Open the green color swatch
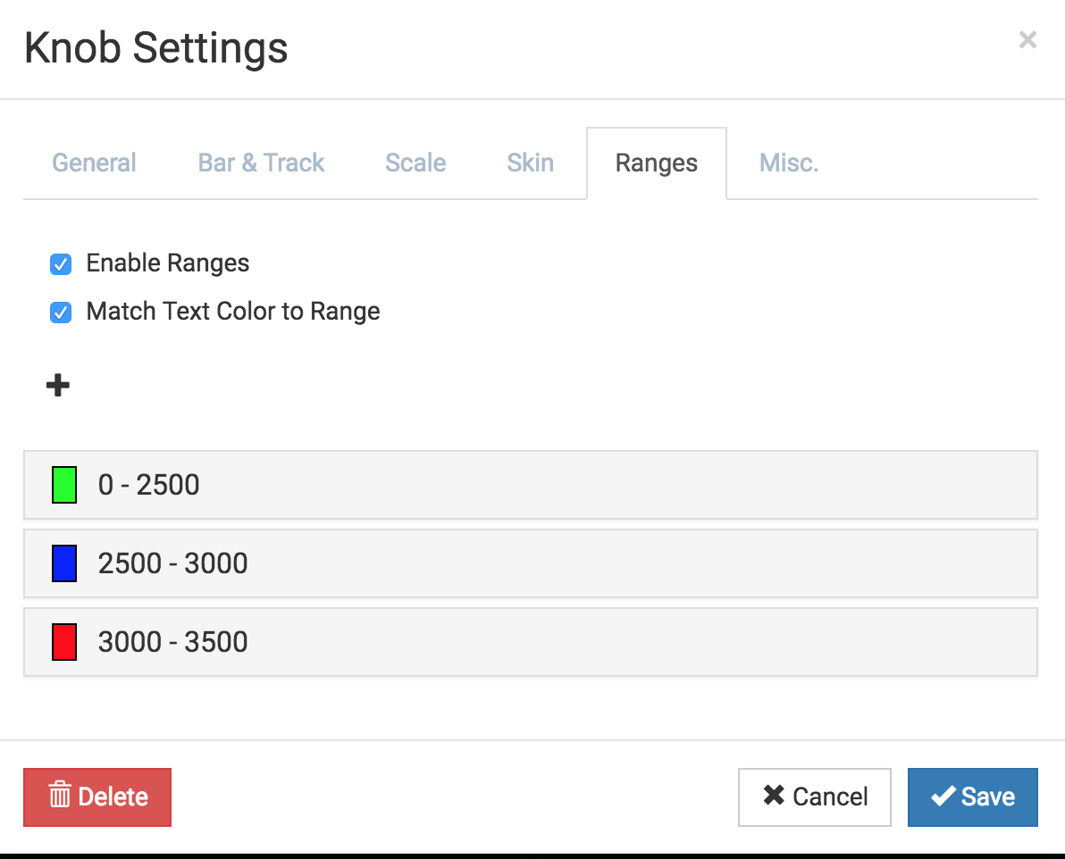The width and height of the screenshot is (1065, 859). (x=64, y=485)
